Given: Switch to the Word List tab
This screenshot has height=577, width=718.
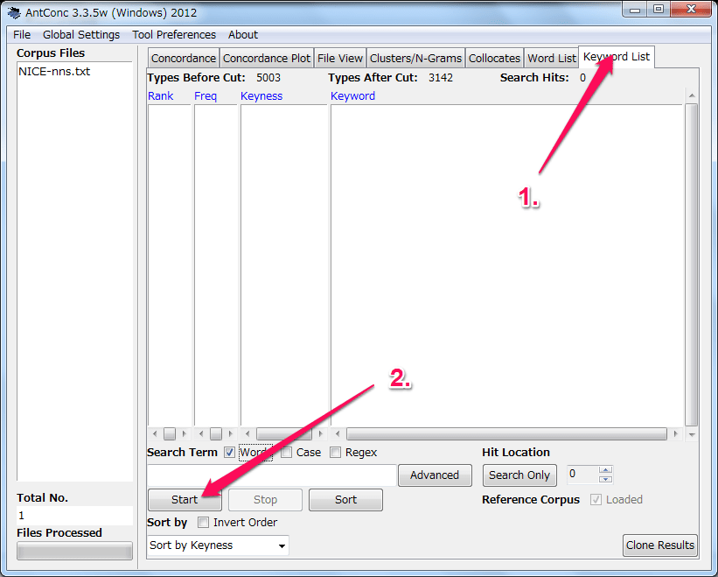Looking at the screenshot, I should click(552, 59).
